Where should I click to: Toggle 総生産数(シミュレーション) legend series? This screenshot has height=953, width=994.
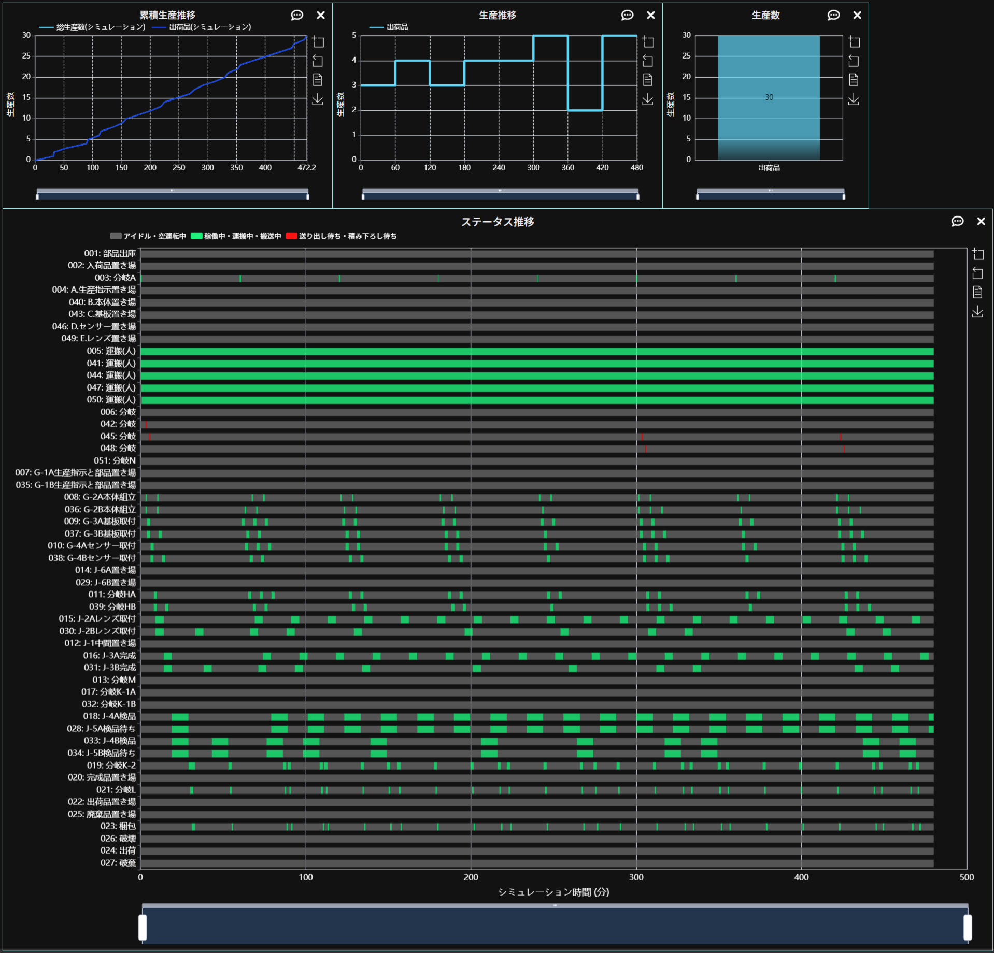93,27
